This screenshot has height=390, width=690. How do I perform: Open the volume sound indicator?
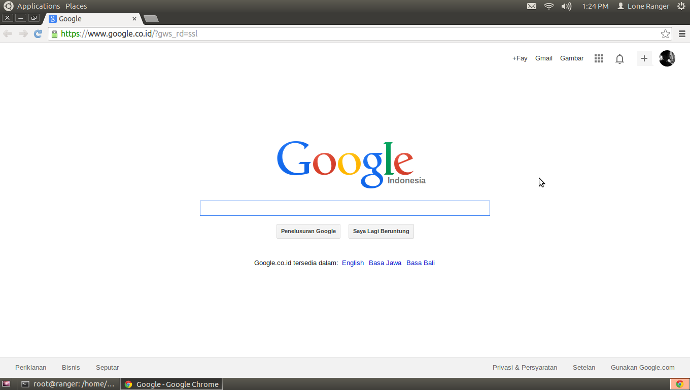(x=566, y=6)
